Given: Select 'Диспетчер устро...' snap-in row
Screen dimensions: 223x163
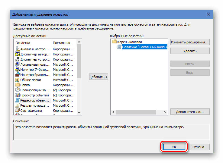Looking at the screenshot, I should coord(45,59).
